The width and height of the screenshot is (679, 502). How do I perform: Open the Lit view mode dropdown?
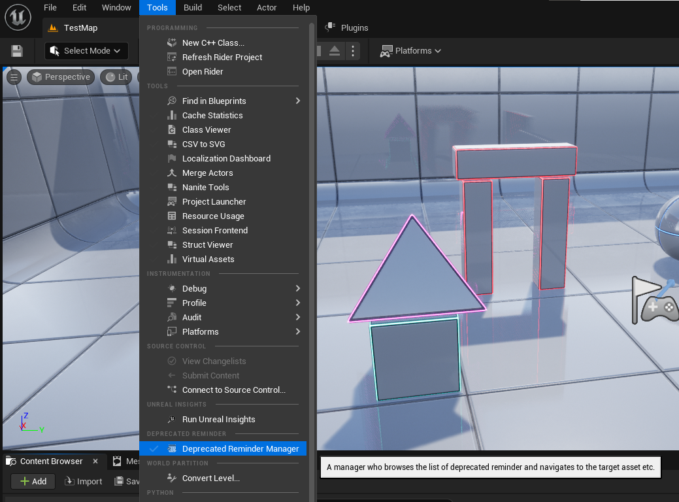click(116, 77)
